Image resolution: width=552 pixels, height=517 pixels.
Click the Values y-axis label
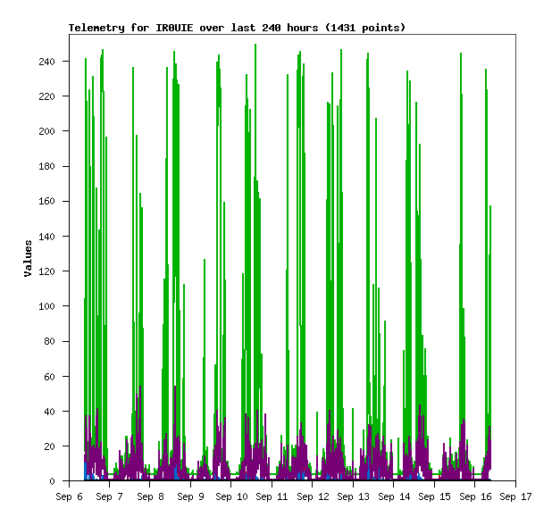[29, 258]
